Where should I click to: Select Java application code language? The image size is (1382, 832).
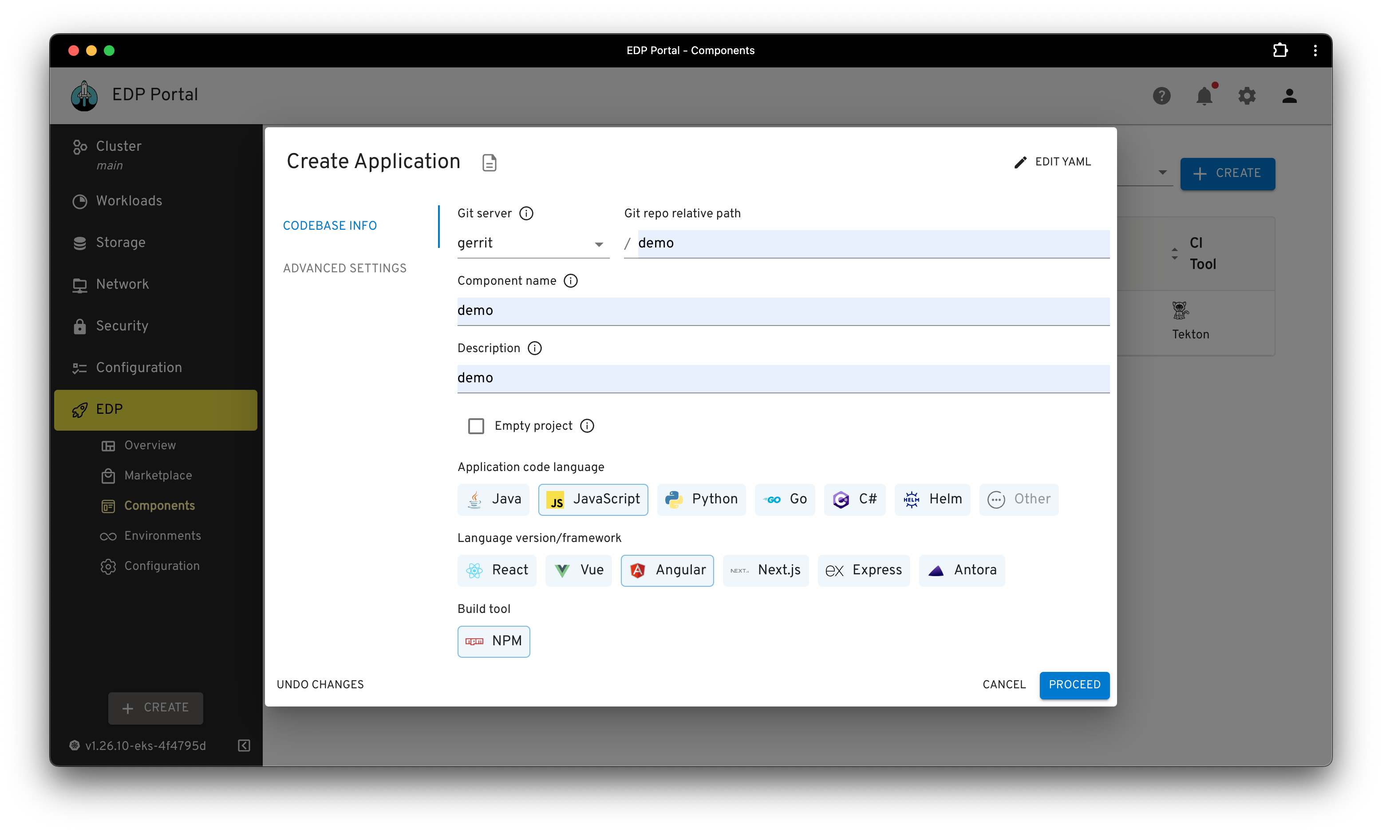coord(493,499)
